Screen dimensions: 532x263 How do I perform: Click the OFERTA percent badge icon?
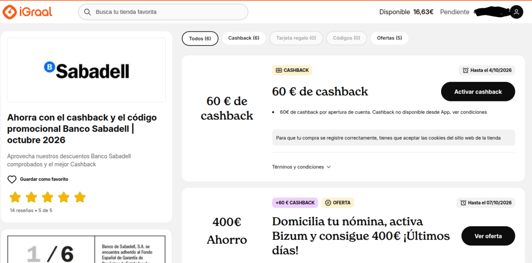click(328, 203)
